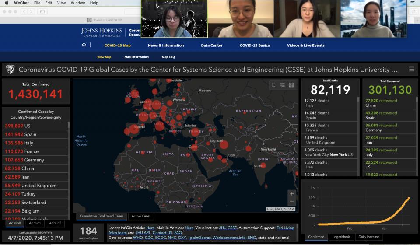Open the dashboard hamburger menu
Image resolution: width=420 pixels, height=245 pixels.
tap(411, 69)
